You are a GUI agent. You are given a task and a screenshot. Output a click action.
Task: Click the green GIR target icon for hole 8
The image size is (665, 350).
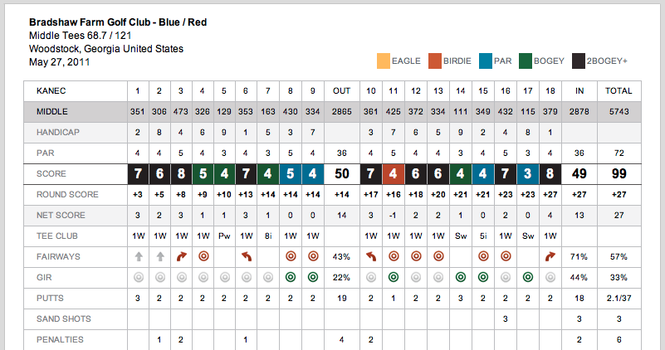coord(291,277)
